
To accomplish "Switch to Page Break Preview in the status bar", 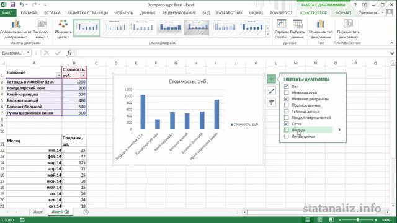I will [x=331, y=220].
